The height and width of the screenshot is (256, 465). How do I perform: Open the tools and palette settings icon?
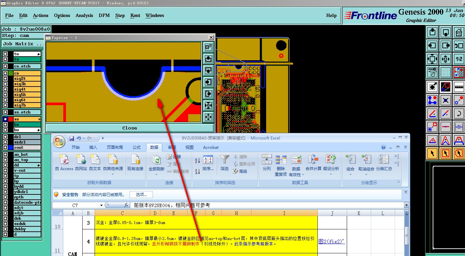coord(432,72)
